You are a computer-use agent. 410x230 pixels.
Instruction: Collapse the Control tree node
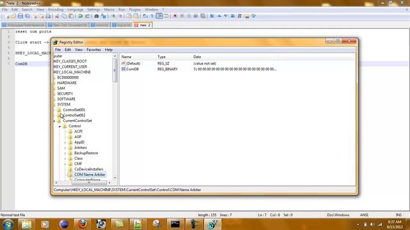tap(60, 126)
